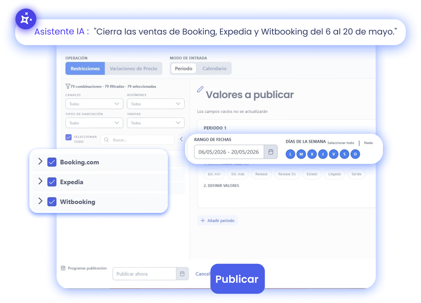
Task: Toggle the Seleccionar todo checkbox
Action: [x=69, y=137]
